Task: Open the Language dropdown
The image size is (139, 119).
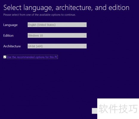Action: coord(57,25)
